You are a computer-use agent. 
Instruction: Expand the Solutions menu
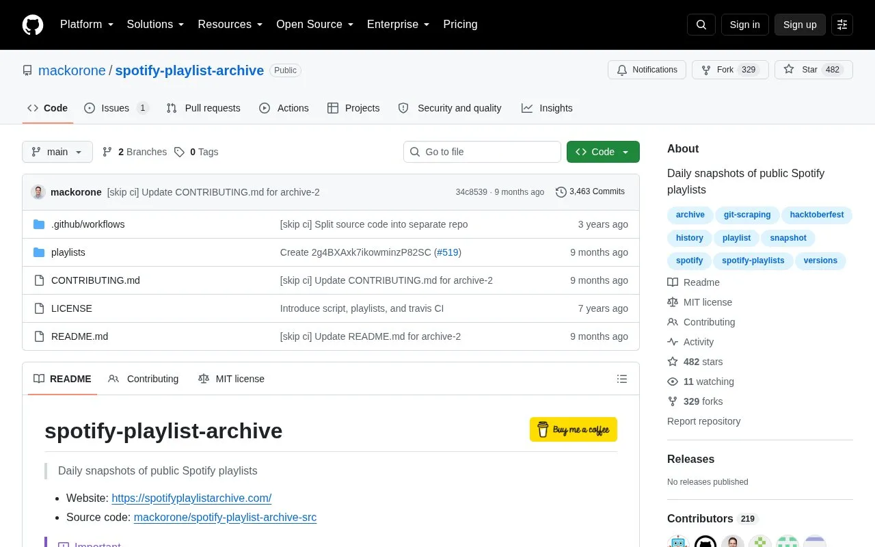click(x=156, y=25)
